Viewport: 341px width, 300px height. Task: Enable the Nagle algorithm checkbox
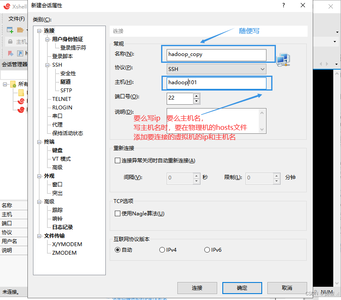tap(117, 213)
